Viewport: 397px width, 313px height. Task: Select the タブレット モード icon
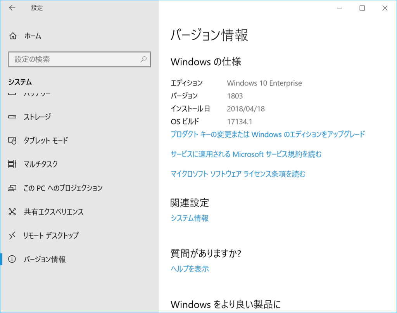click(x=12, y=141)
